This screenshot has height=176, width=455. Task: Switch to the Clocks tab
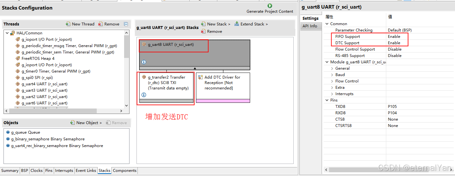point(36,170)
